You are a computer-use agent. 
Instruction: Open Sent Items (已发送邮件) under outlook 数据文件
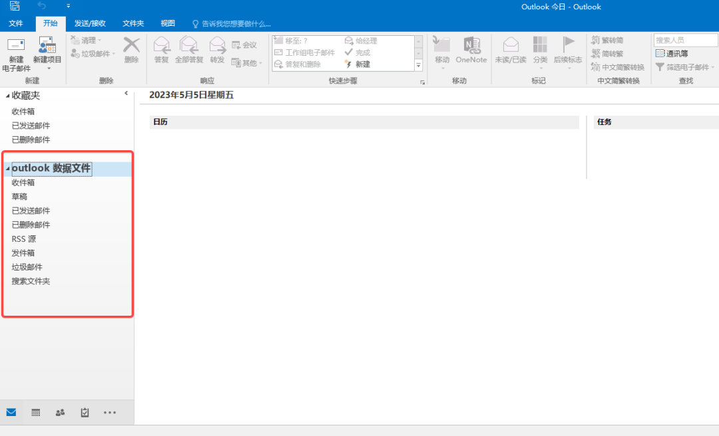[x=31, y=211]
